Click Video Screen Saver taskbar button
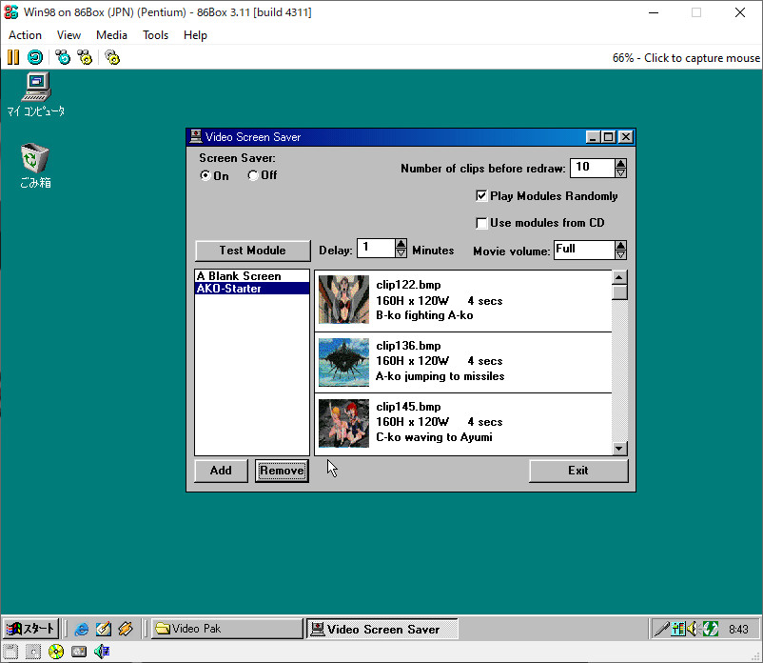 [382, 629]
